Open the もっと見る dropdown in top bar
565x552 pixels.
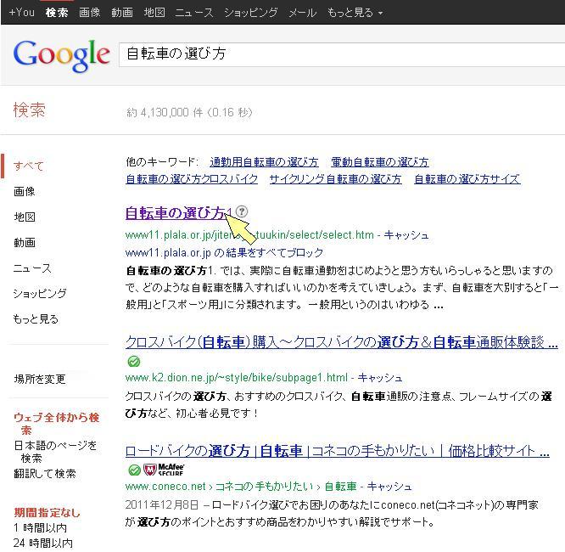coord(355,13)
